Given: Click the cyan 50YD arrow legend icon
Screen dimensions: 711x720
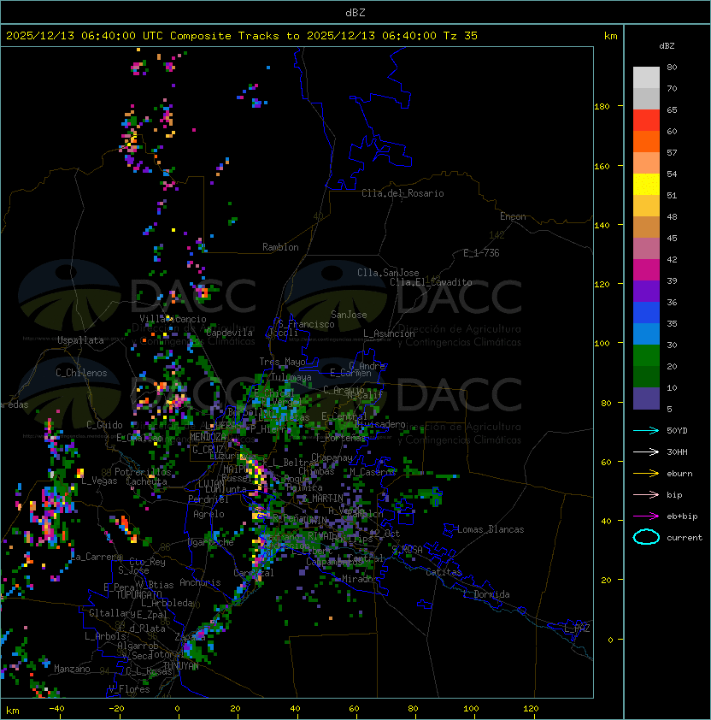Looking at the screenshot, I should click(646, 431).
